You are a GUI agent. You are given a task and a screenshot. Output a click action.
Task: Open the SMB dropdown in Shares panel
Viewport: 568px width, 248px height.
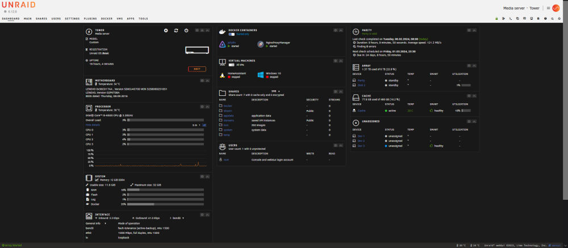(x=275, y=91)
